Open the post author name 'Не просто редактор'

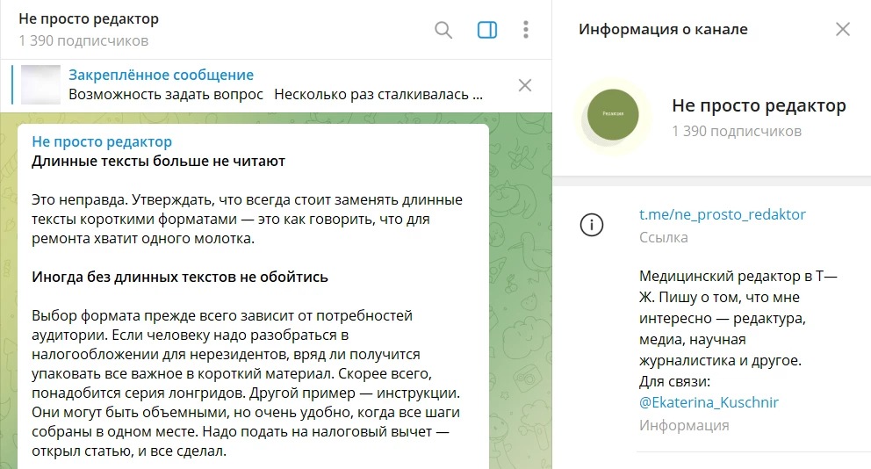102,141
